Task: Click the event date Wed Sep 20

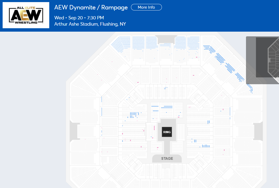Action: click(68, 18)
